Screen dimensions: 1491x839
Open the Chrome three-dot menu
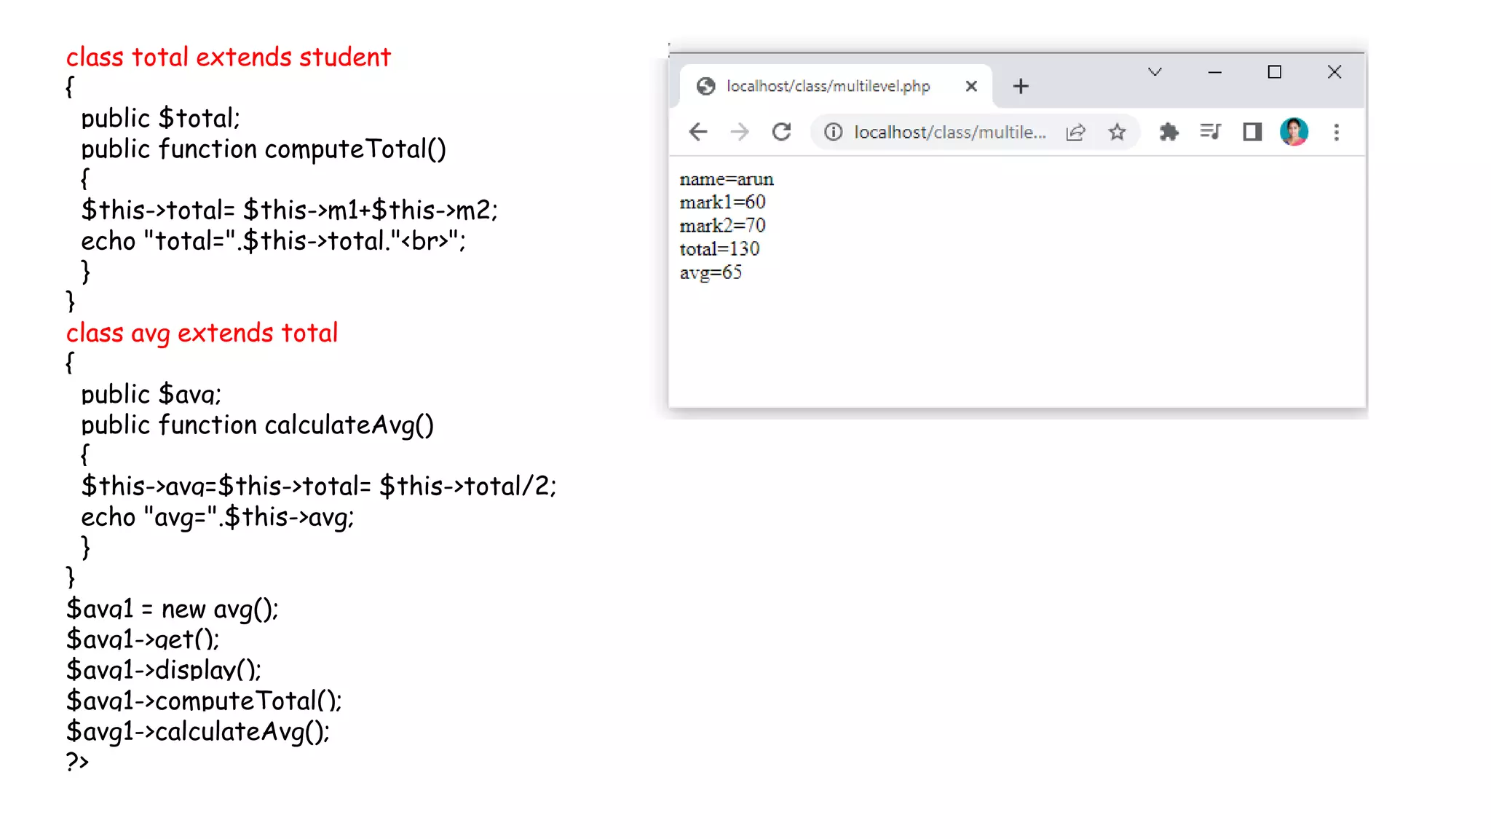click(x=1336, y=132)
